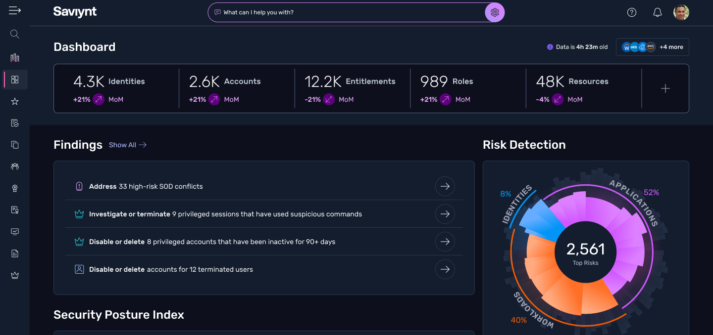Click the user icon beside terminated users finding
The height and width of the screenshot is (335, 713).
(79, 269)
